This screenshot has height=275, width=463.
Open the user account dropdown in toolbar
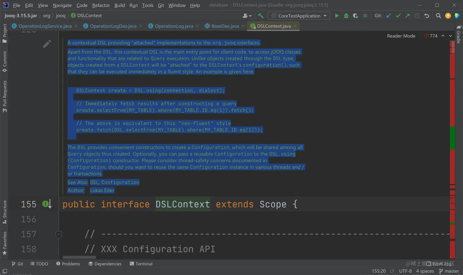click(x=247, y=16)
